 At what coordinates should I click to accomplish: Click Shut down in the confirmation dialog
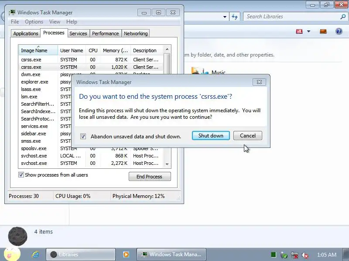pyautogui.click(x=211, y=136)
